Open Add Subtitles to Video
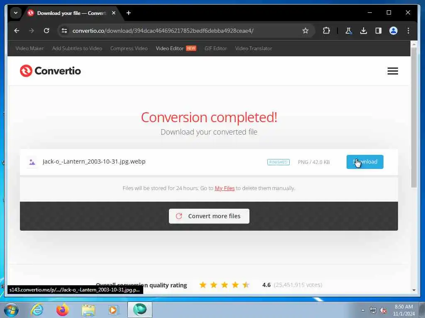The width and height of the screenshot is (425, 318). pyautogui.click(x=77, y=48)
